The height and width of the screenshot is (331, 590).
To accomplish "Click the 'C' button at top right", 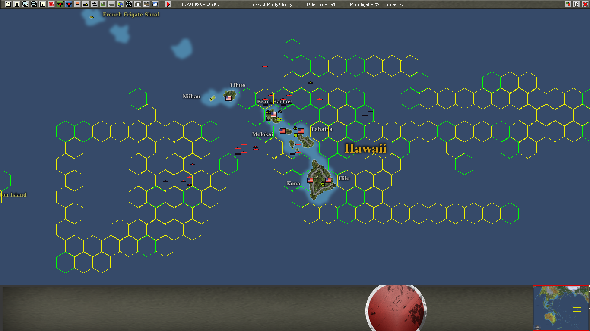I will [x=576, y=4].
